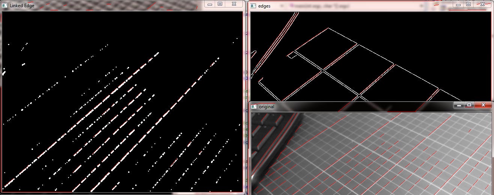Image resolution: width=494 pixels, height=195 pixels.
Task: Close the Linked Edge window
Action: 234,4
